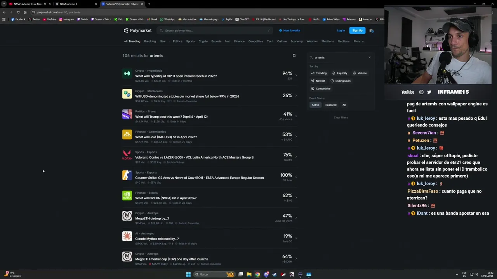Click the bookmark icon beside the results count

point(294,56)
